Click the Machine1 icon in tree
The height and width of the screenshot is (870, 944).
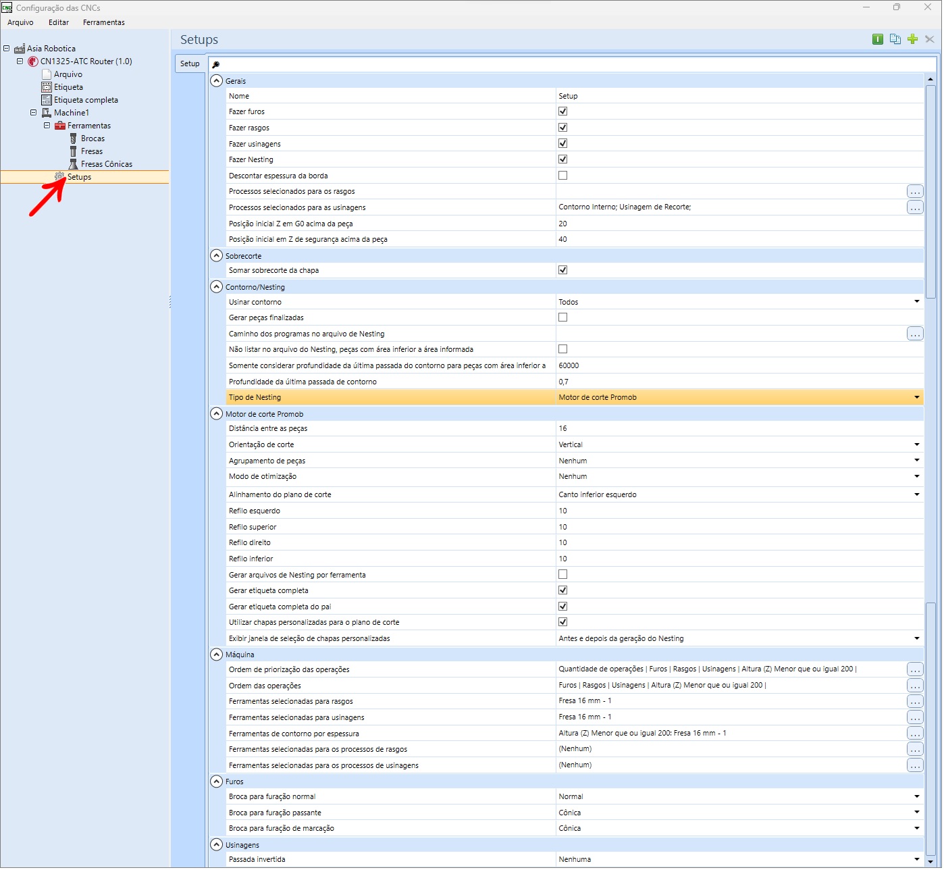point(47,113)
